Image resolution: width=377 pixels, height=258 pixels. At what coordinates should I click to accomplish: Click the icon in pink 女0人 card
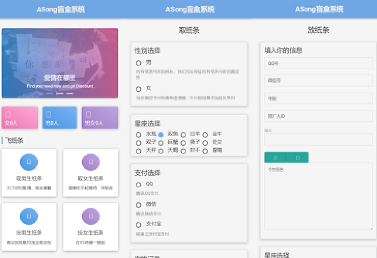click(8, 115)
